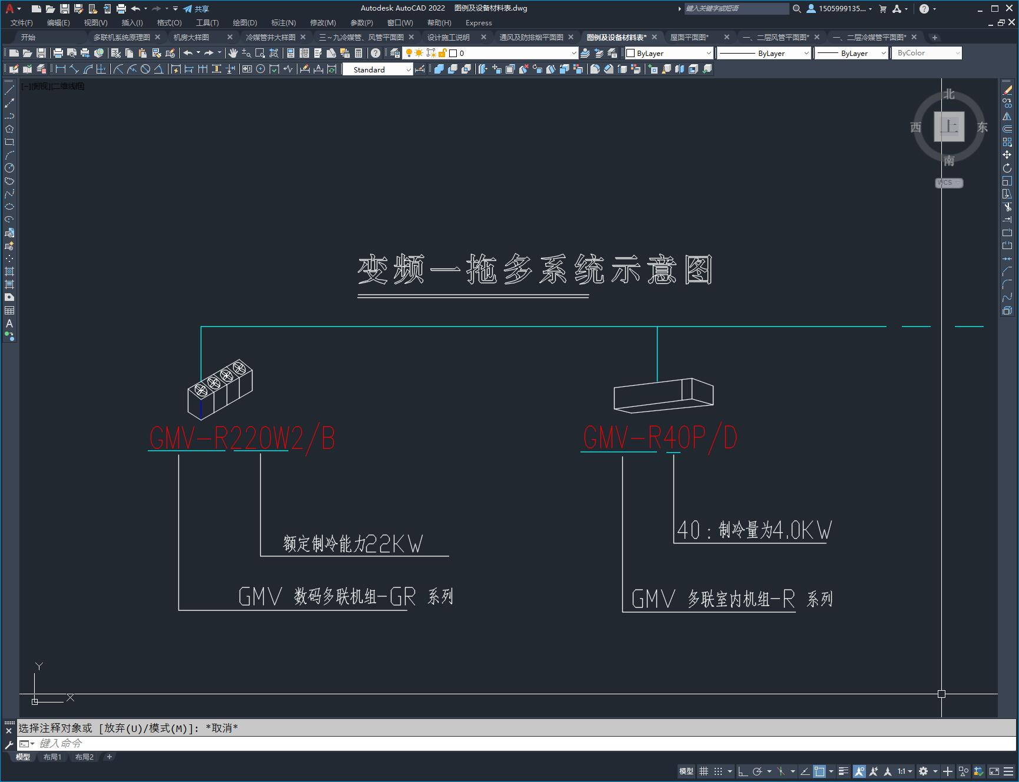Select the Erase tool in modify toolbar
The height and width of the screenshot is (782, 1019).
point(1007,90)
